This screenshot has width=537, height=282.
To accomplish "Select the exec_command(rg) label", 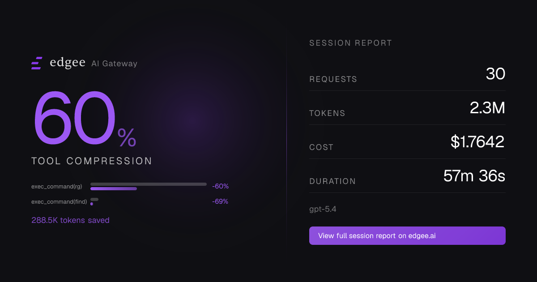I will pyautogui.click(x=56, y=186).
